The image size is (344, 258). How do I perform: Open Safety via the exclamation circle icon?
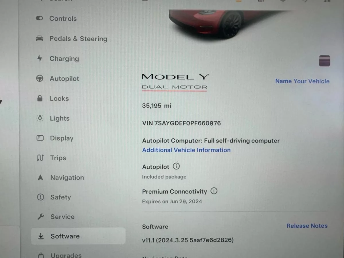(40, 197)
